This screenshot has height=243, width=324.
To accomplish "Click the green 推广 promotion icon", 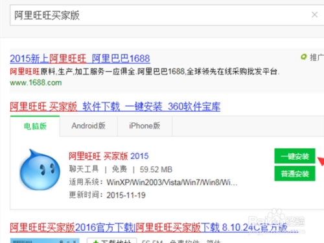I will pos(304,57).
